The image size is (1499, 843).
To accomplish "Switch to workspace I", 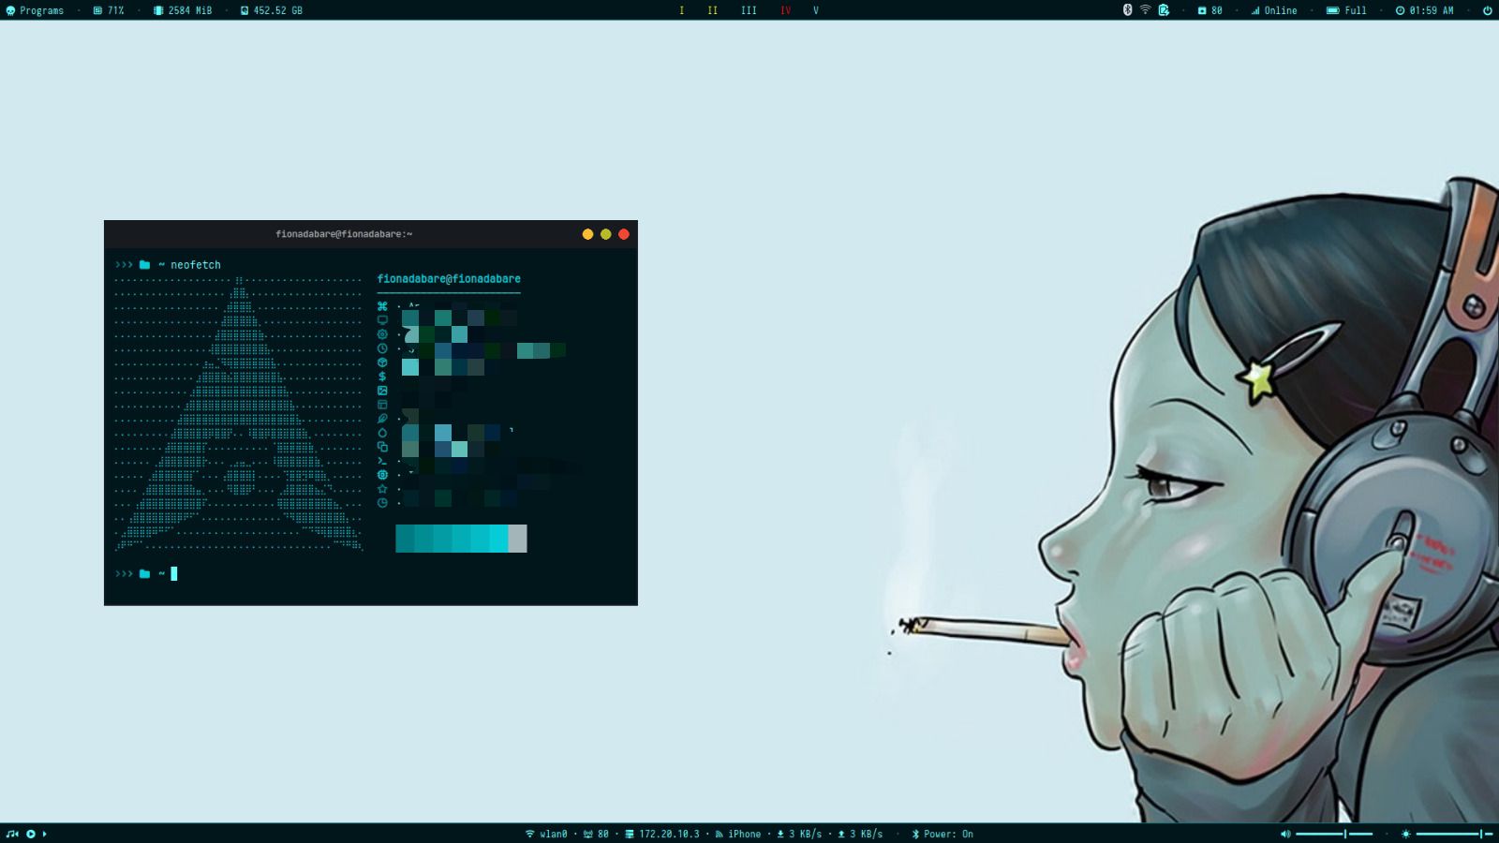I will coord(681,10).
